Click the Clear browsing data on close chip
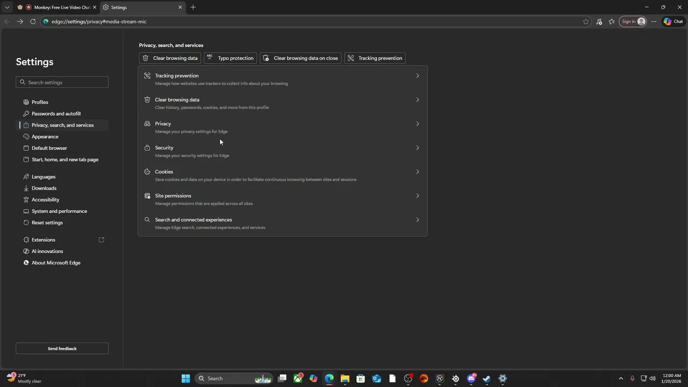This screenshot has height=387, width=688. (x=300, y=58)
